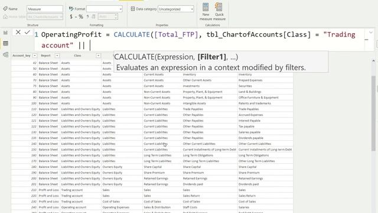
Task: Click inside the DAX formula editor
Action: pos(199,40)
